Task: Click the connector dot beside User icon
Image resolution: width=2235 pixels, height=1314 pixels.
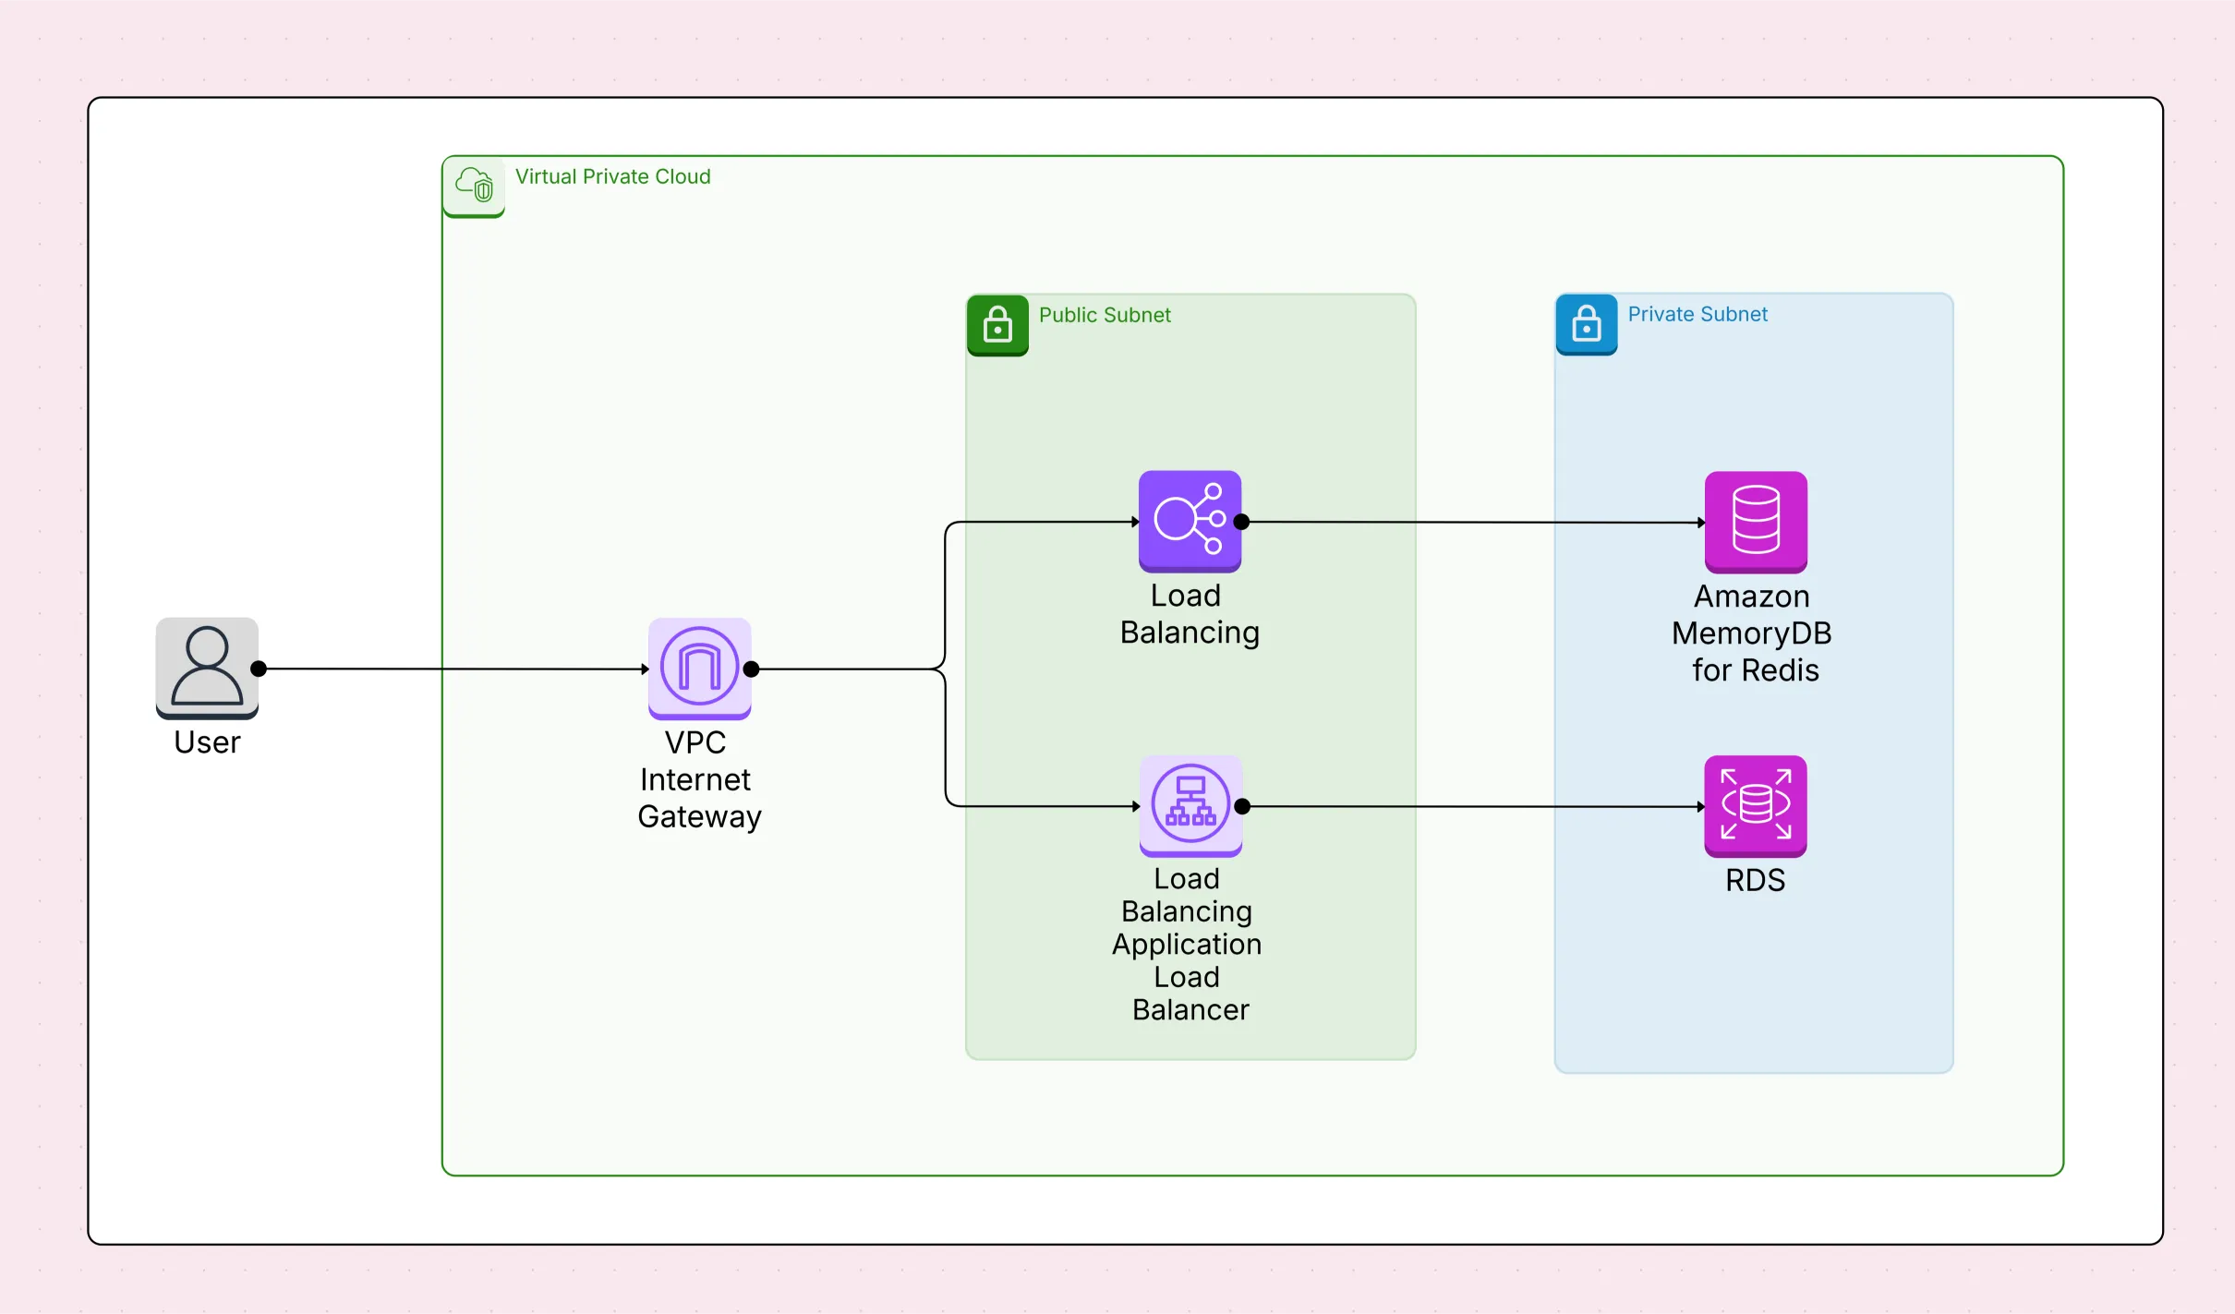Action: coord(260,669)
